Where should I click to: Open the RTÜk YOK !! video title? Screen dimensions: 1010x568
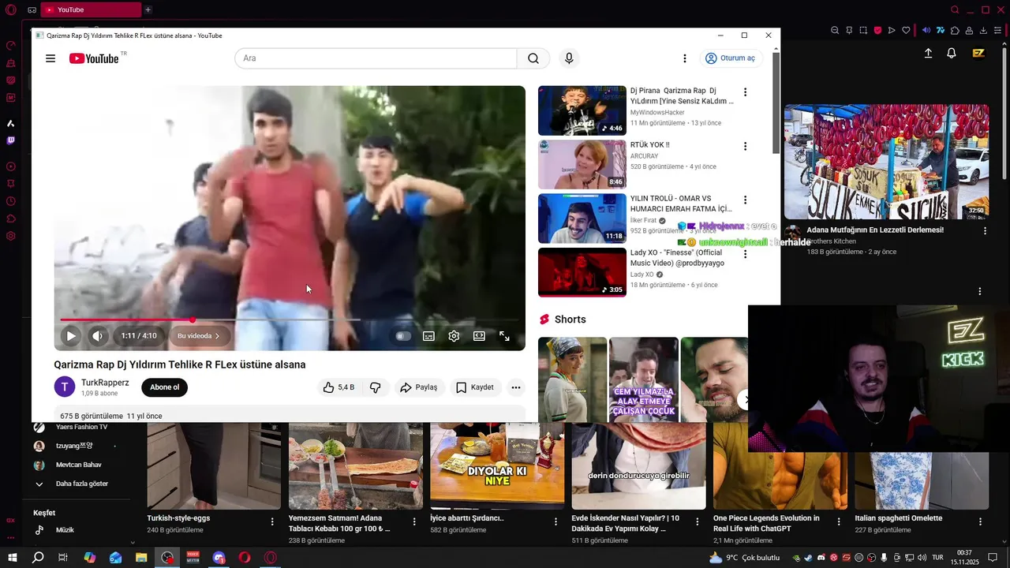[x=649, y=145]
